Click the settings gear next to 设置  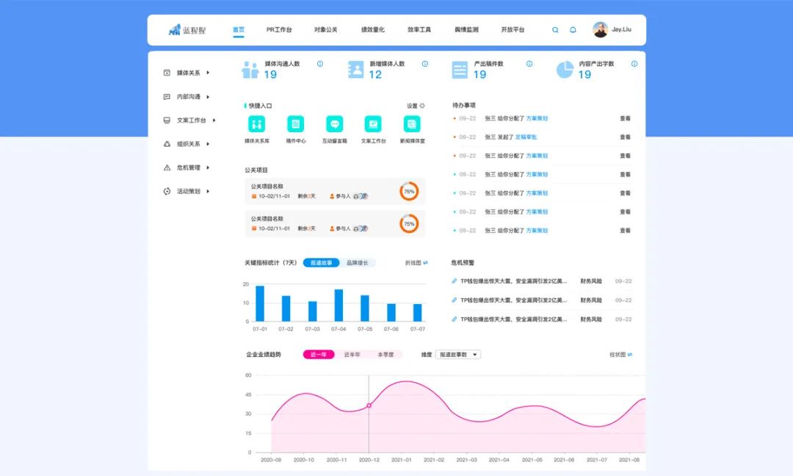(422, 106)
